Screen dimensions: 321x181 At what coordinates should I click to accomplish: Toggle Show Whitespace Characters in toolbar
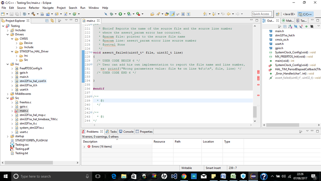coord(188,14)
